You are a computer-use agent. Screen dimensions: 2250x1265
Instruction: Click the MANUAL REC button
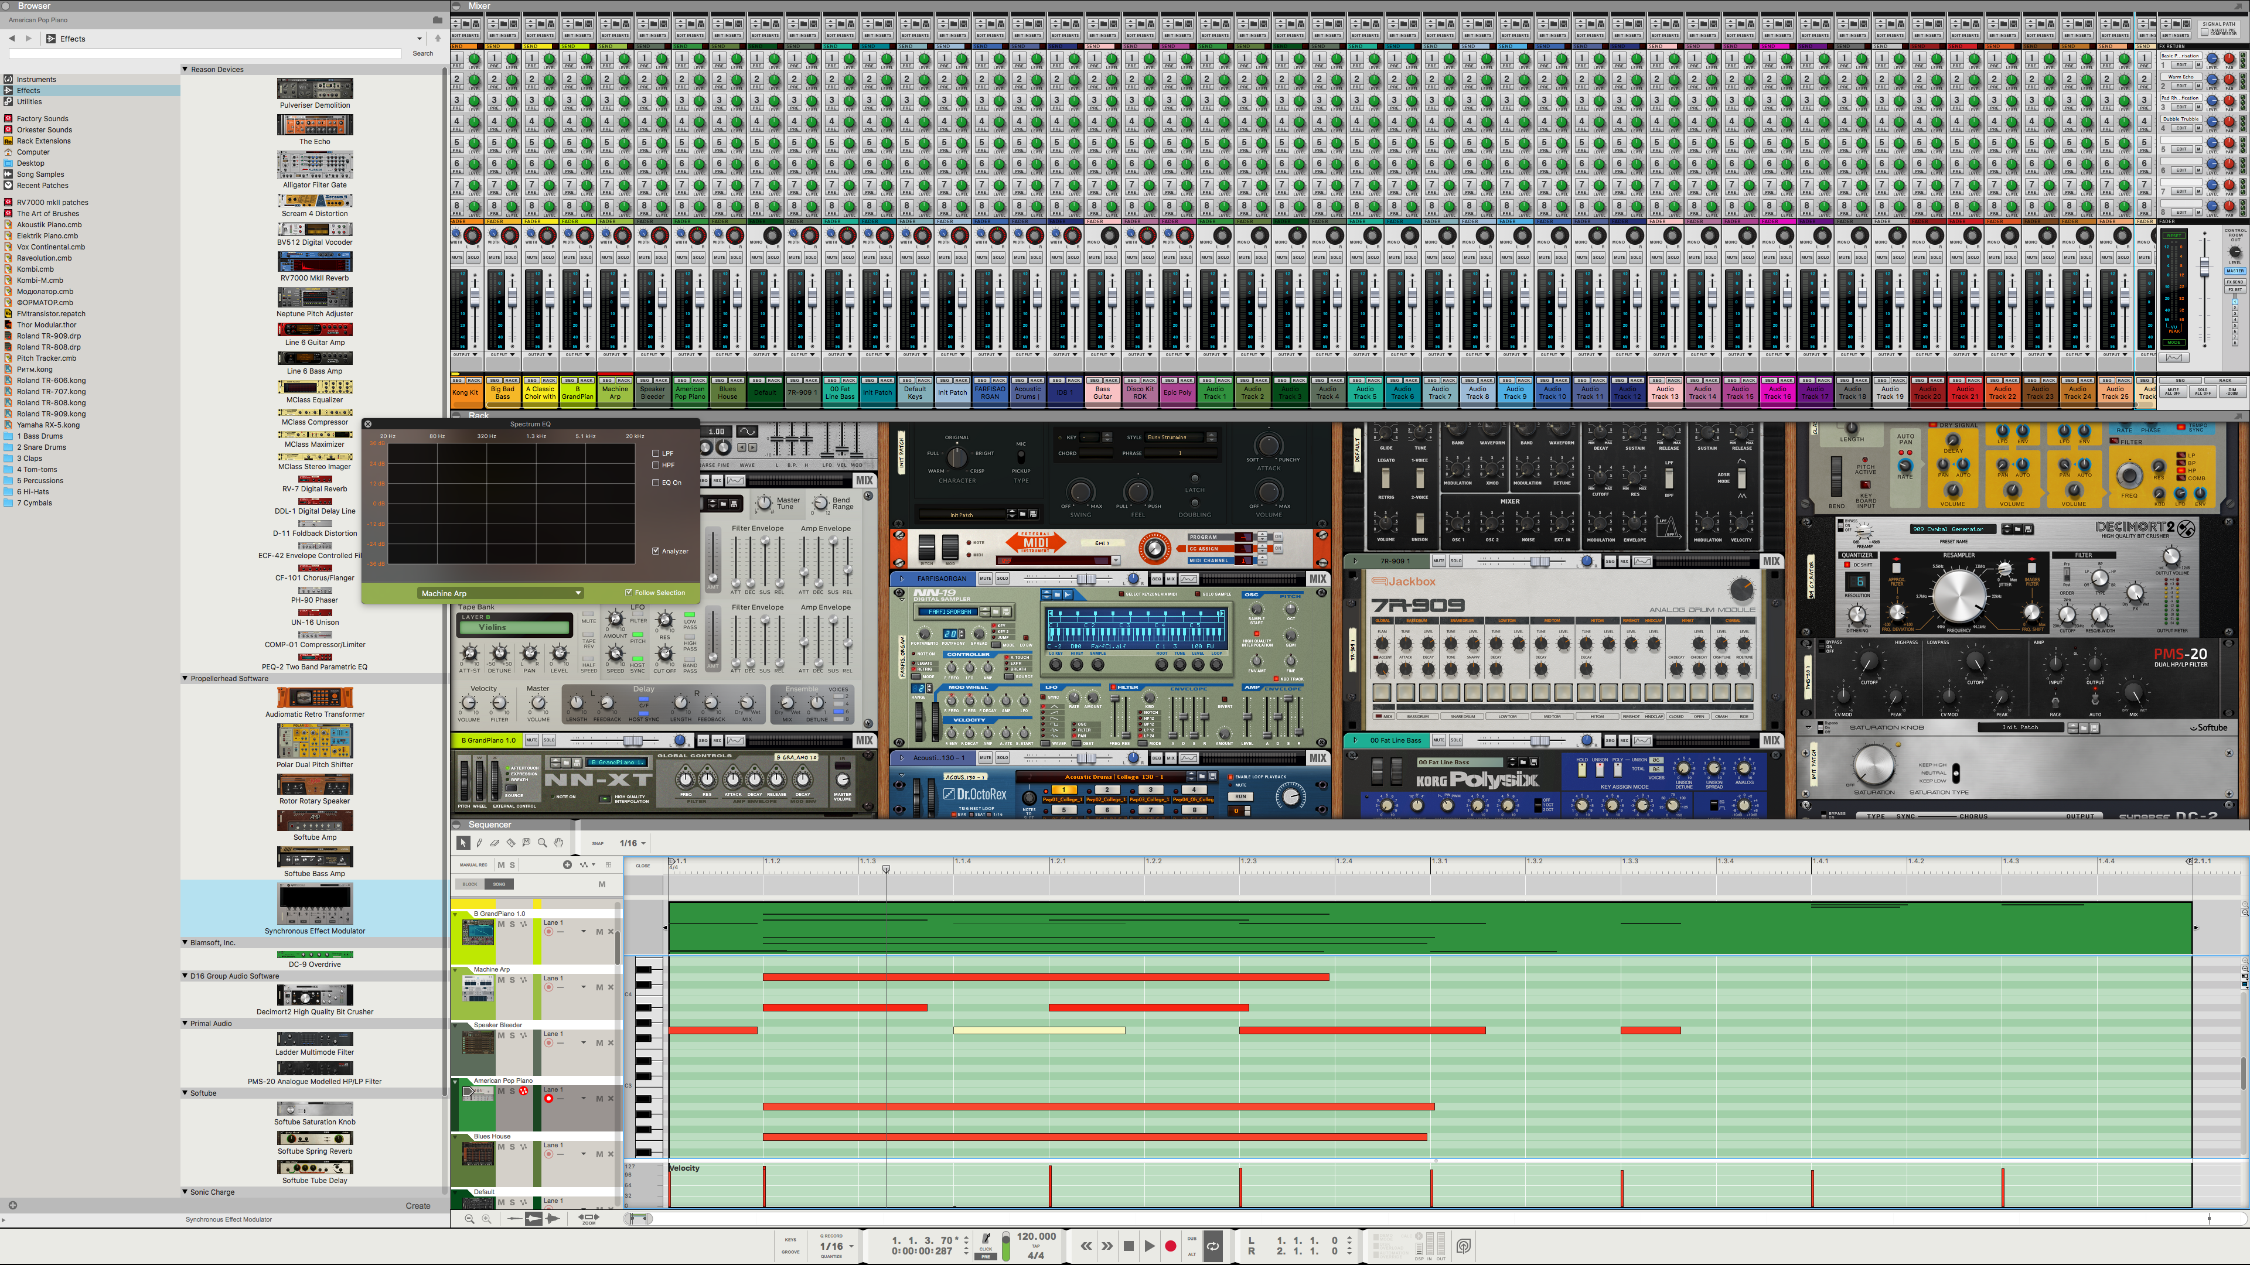473,865
